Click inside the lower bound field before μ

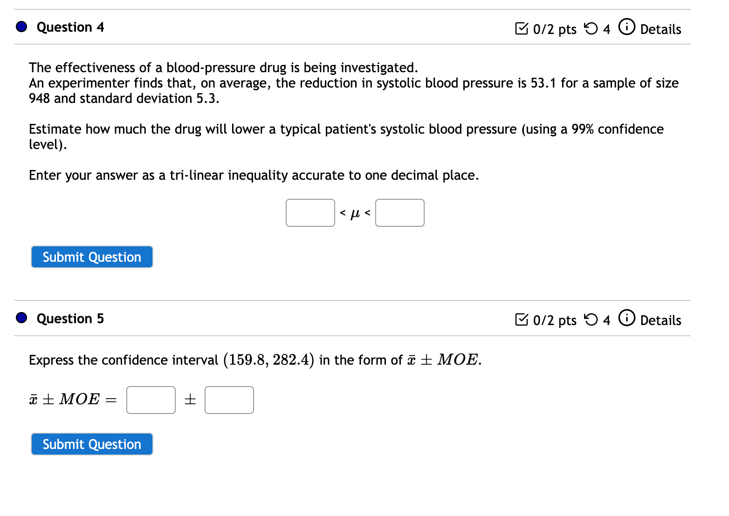310,212
